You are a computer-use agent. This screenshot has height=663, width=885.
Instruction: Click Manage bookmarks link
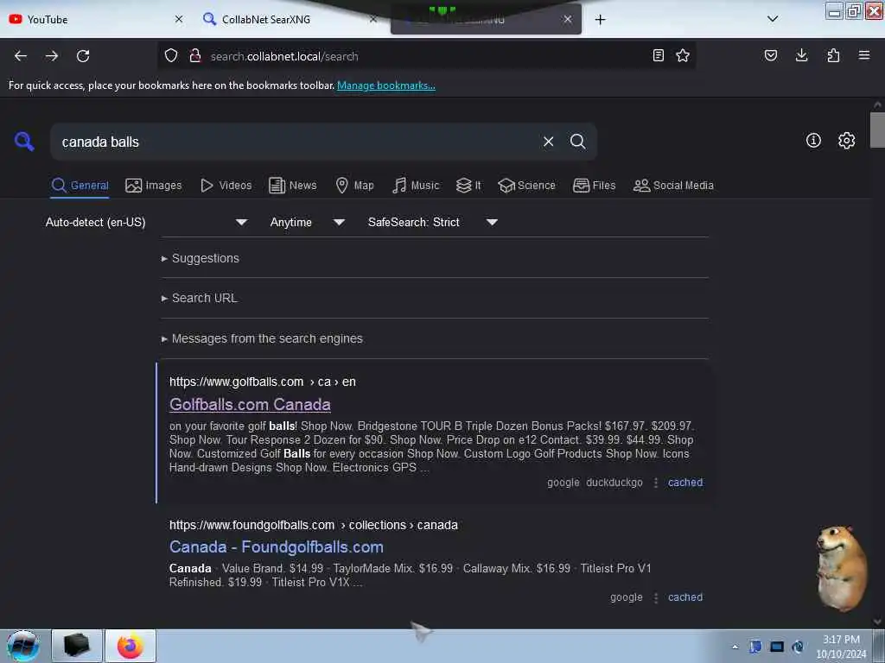coord(386,85)
